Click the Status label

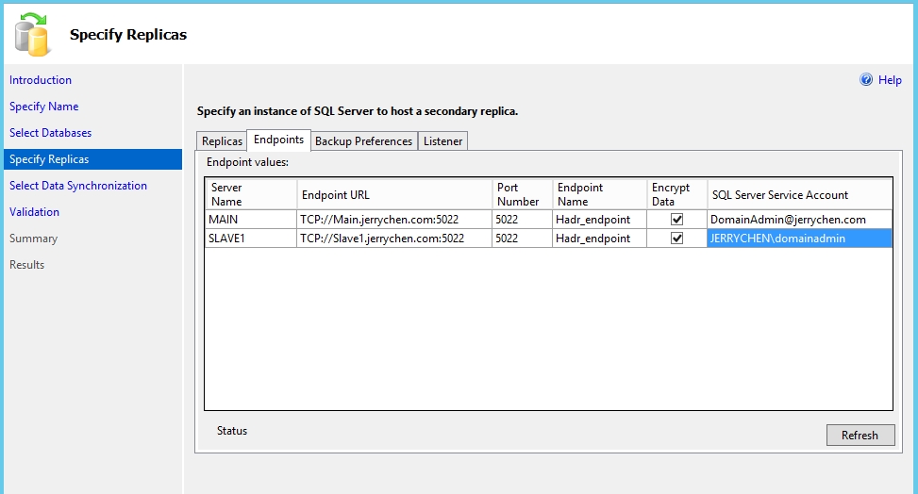point(232,431)
